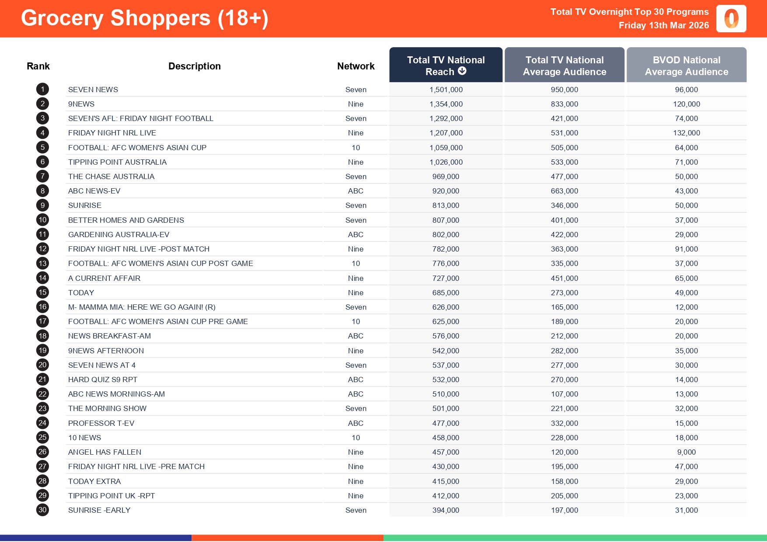The image size is (767, 542).
Task: Click the rank 1 circle badge
Action: pyautogui.click(x=42, y=90)
